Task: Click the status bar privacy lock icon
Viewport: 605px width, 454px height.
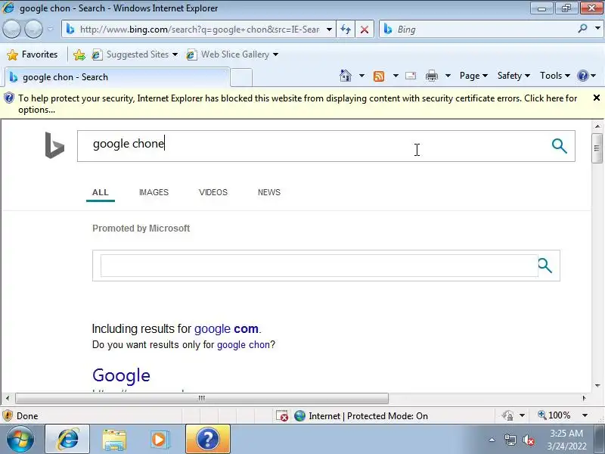Action: coord(507,415)
